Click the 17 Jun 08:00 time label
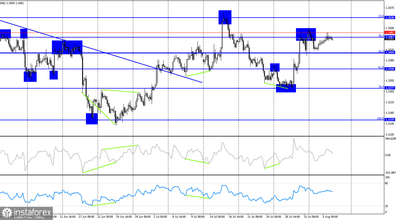Image resolution: width=396 pixels, height=220 pixels. [87, 217]
